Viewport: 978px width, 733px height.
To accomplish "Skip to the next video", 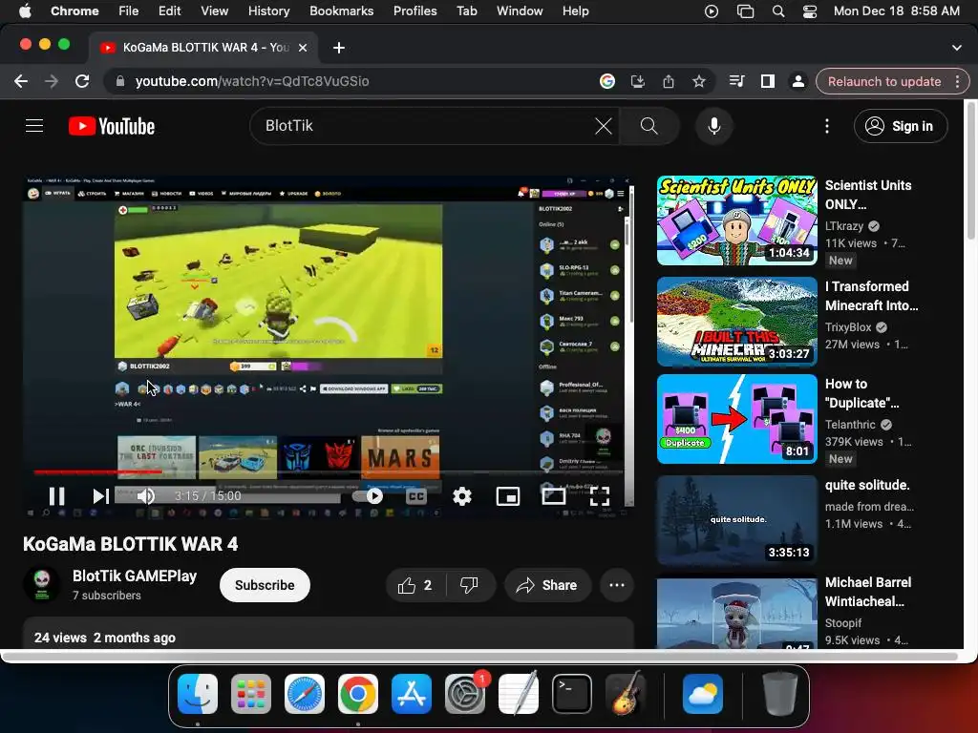I will coord(100,496).
